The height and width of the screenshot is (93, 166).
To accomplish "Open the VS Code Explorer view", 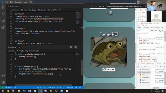I will [3, 7].
